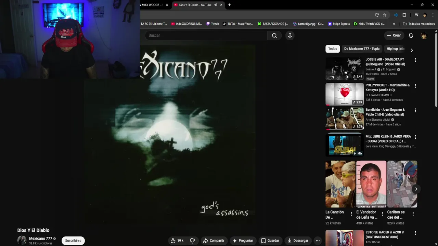Open options menu for ESTO SE HACER // AZOR video

(415, 233)
